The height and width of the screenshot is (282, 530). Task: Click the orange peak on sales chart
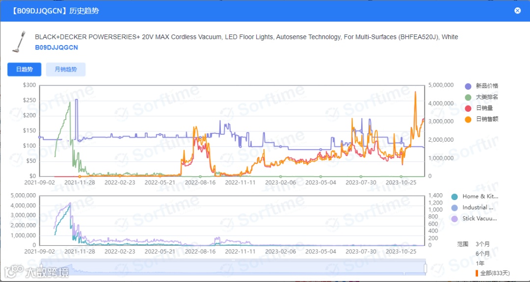[x=415, y=93]
